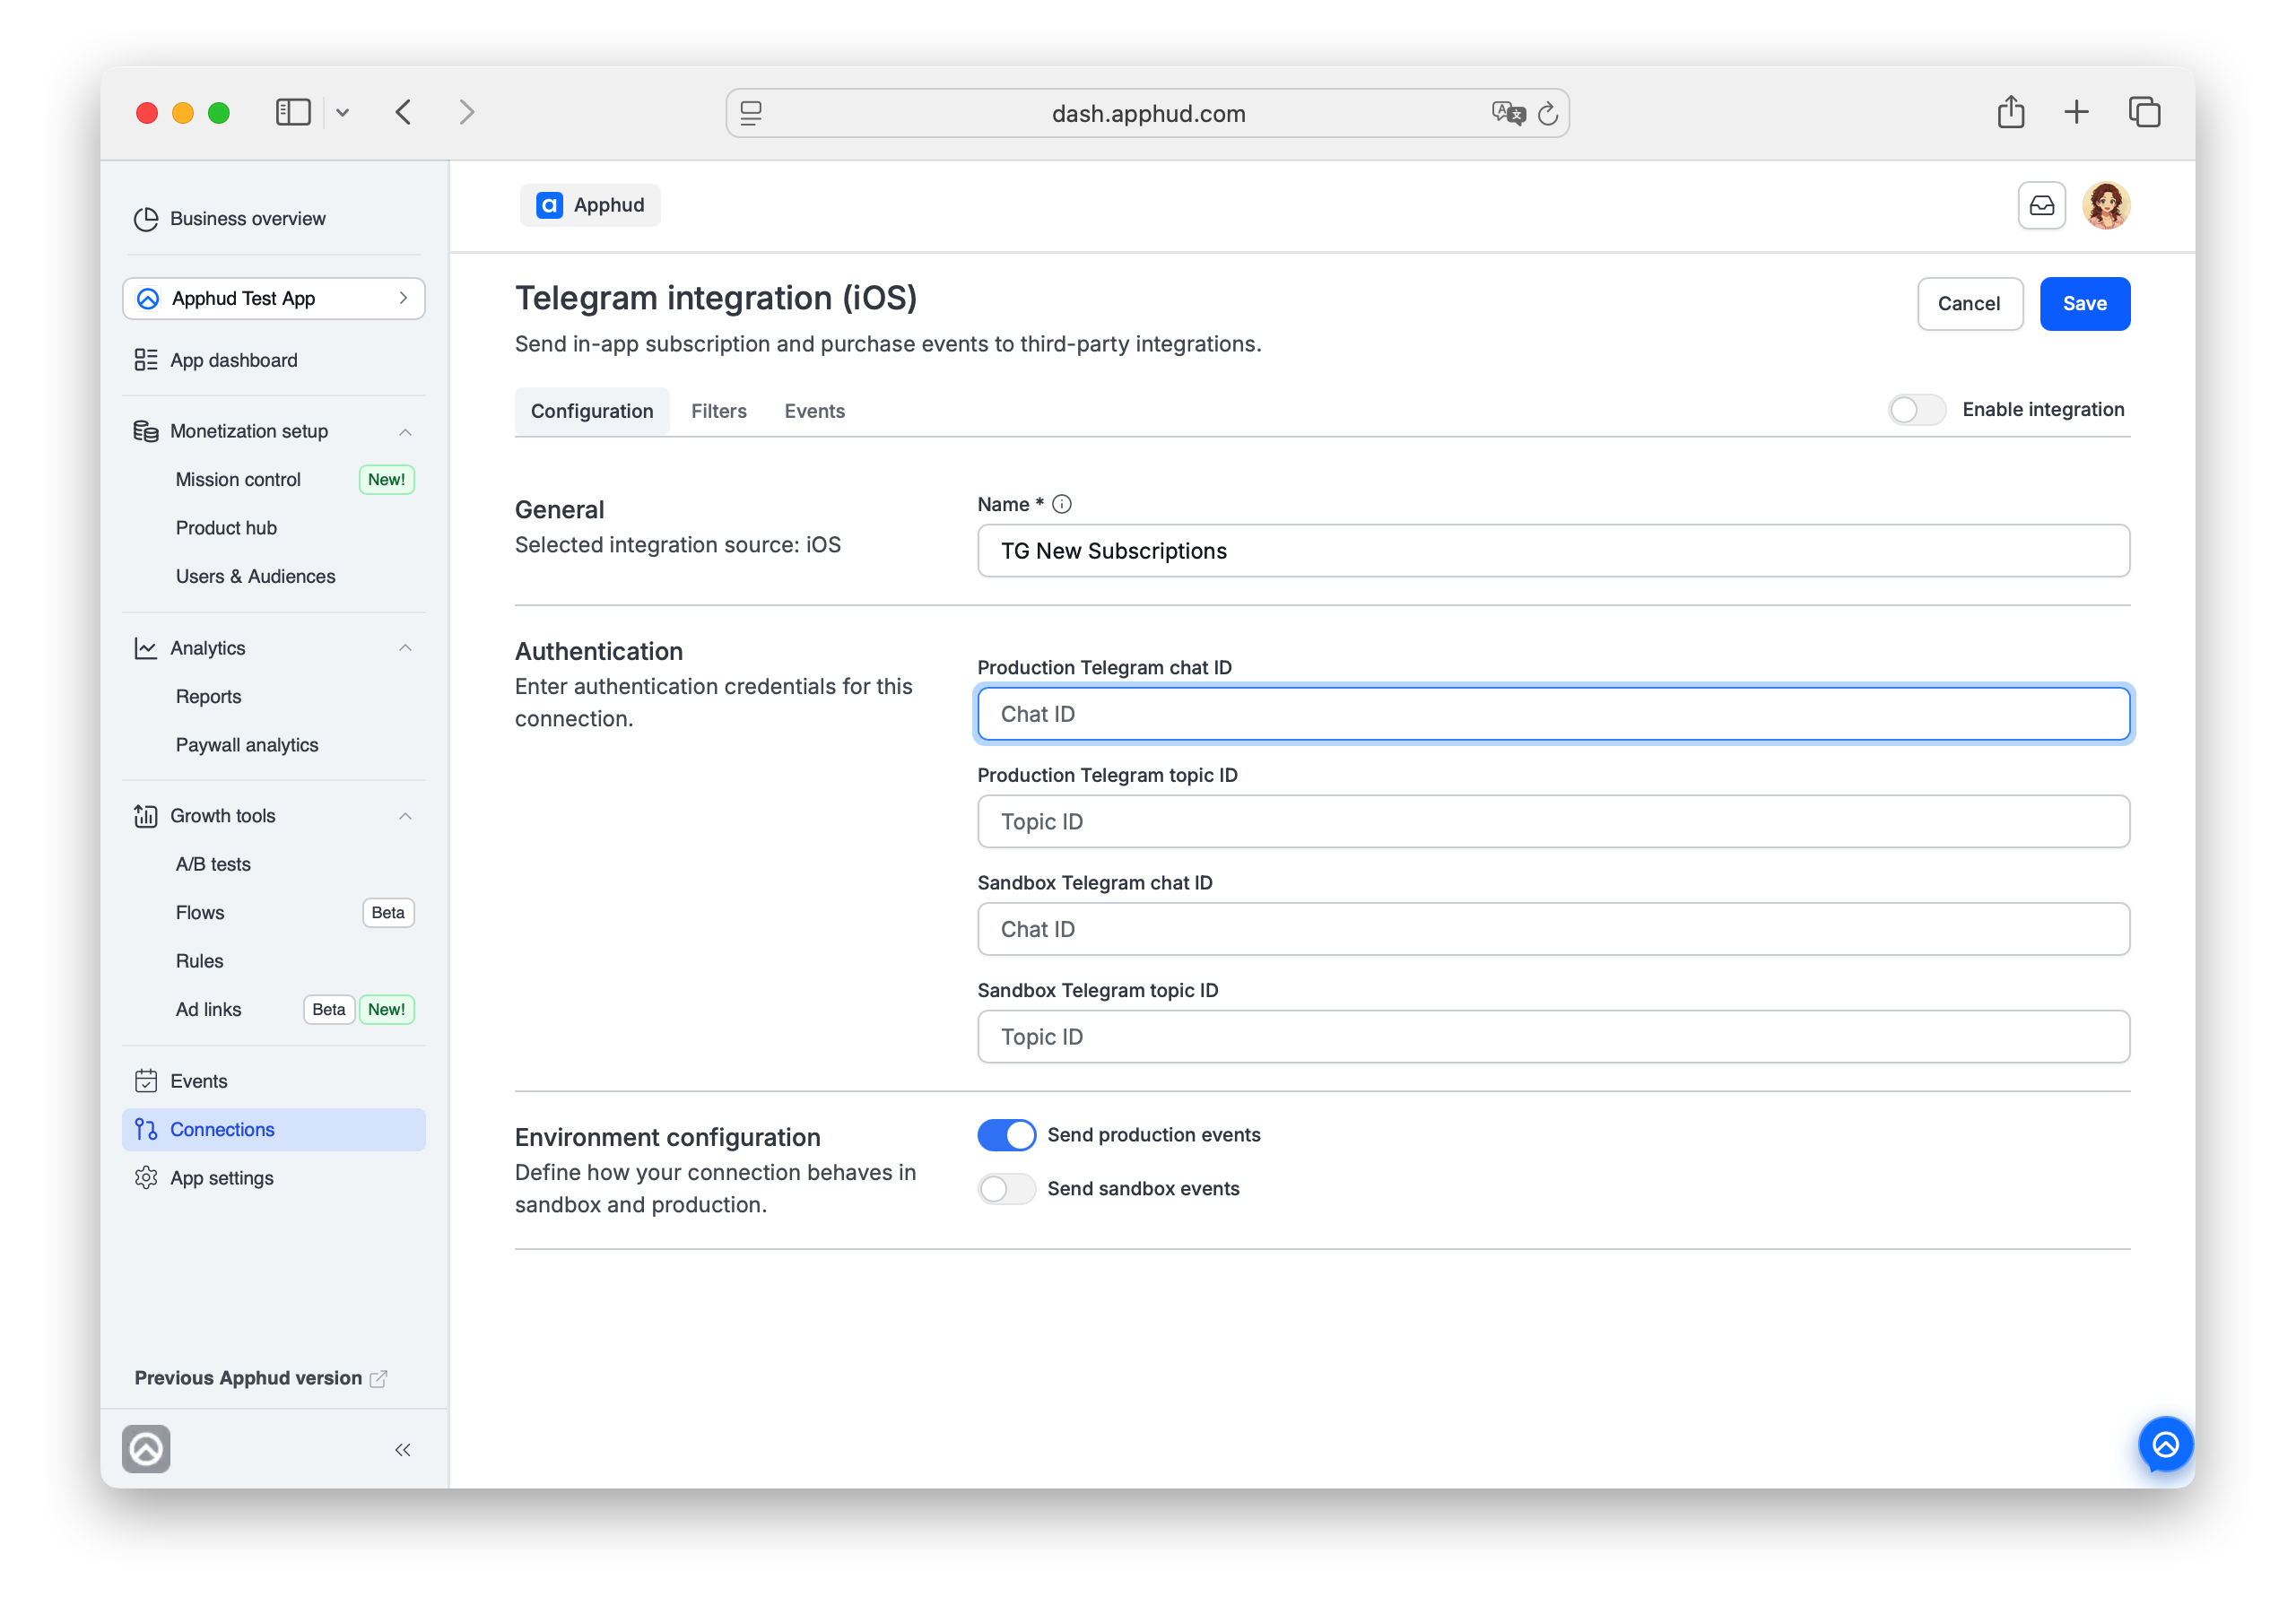Show tab overview icon
The image size is (2296, 1623).
tap(2144, 112)
